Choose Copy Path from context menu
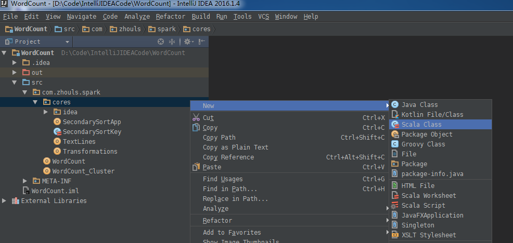513x243 pixels. coord(219,138)
